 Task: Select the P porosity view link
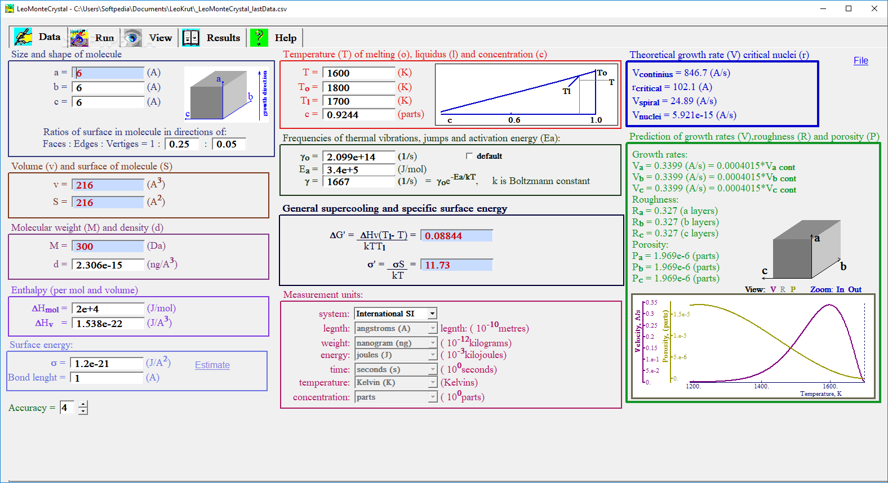(x=793, y=289)
